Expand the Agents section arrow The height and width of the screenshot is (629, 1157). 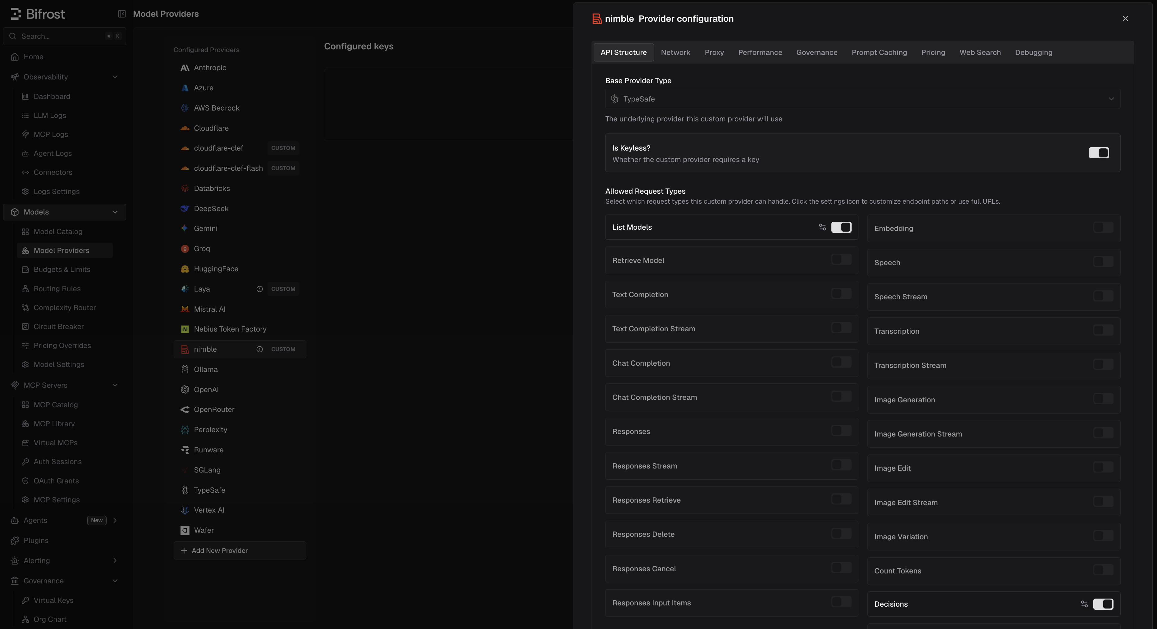point(115,520)
